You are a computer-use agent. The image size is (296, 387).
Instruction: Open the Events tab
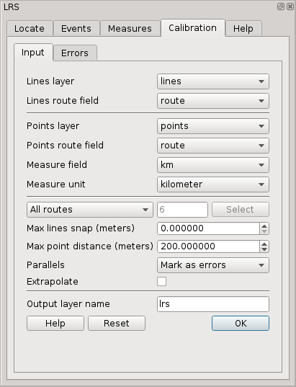point(76,28)
